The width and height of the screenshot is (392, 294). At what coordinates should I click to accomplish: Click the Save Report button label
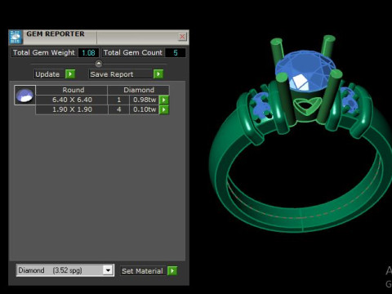point(121,74)
